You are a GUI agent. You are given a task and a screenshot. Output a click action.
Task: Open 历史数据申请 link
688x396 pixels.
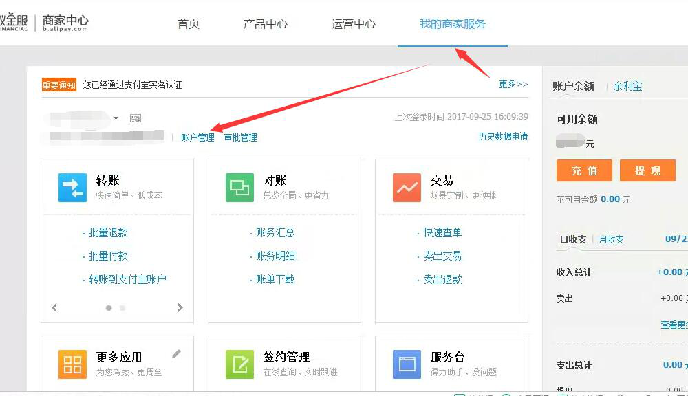(504, 136)
